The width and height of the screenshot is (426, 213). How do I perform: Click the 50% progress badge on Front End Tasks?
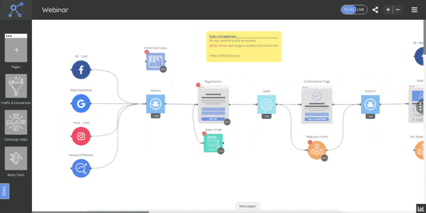tap(163, 70)
